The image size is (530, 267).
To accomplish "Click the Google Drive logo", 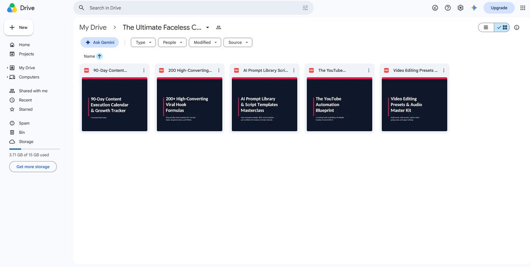I will 12,8.
